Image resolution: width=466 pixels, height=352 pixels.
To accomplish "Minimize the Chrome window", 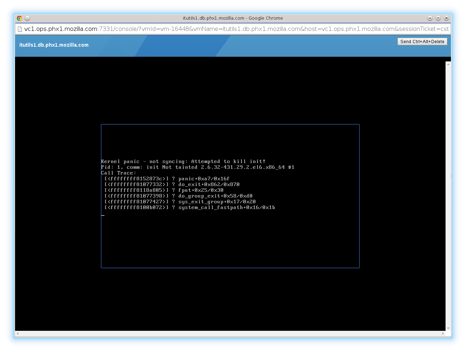I will pos(430,18).
